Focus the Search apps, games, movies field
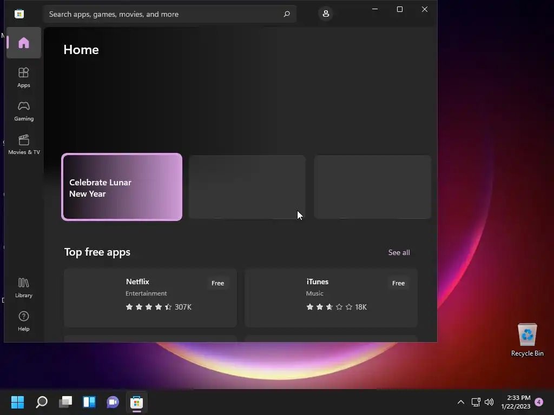Screen dimensions: 554x415 170,14
